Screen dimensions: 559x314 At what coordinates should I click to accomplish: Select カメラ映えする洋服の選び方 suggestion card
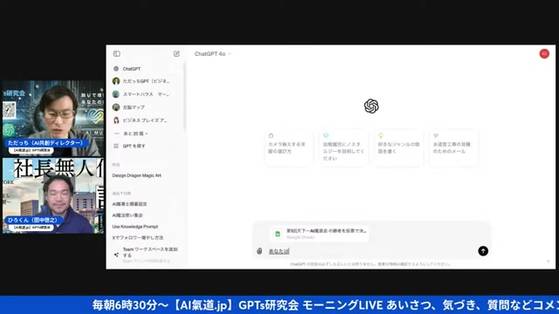pyautogui.click(x=289, y=147)
